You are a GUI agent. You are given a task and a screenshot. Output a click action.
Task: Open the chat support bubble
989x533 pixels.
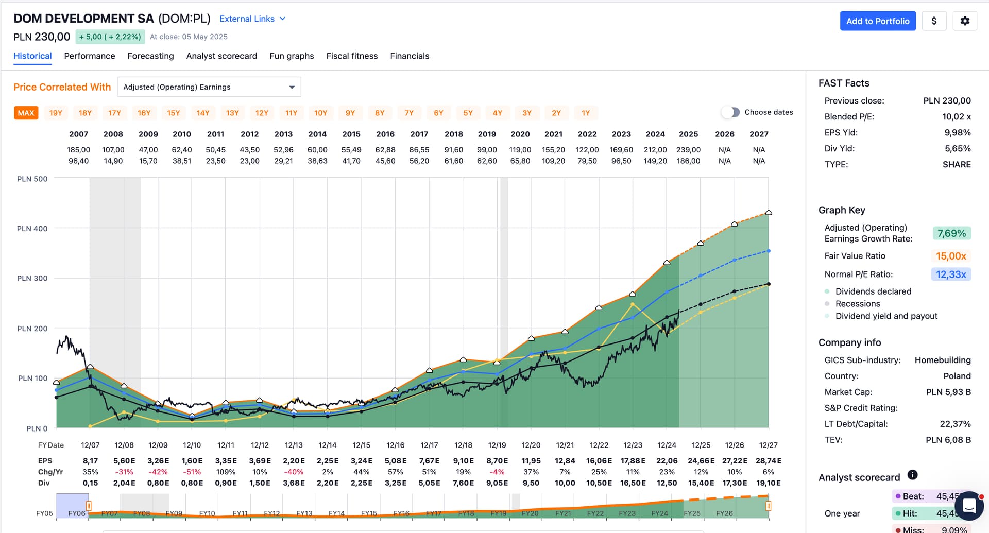[x=969, y=506]
